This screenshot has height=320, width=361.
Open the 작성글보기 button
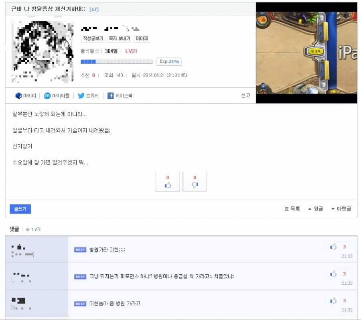pyautogui.click(x=93, y=38)
